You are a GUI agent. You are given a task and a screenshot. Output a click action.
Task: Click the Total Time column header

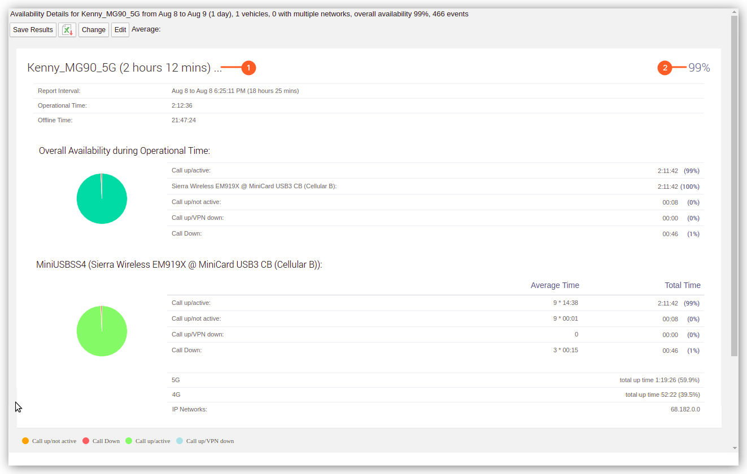pyautogui.click(x=682, y=285)
